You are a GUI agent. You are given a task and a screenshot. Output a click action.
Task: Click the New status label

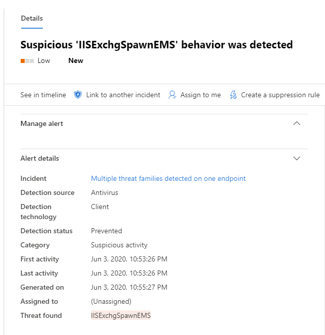tap(76, 61)
